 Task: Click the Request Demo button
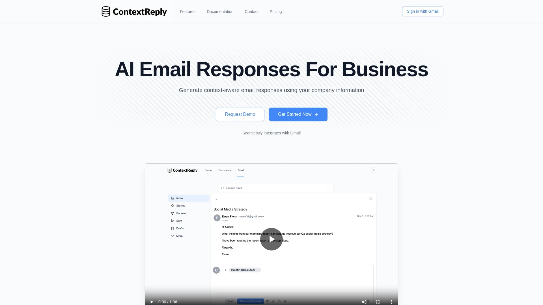pos(240,114)
